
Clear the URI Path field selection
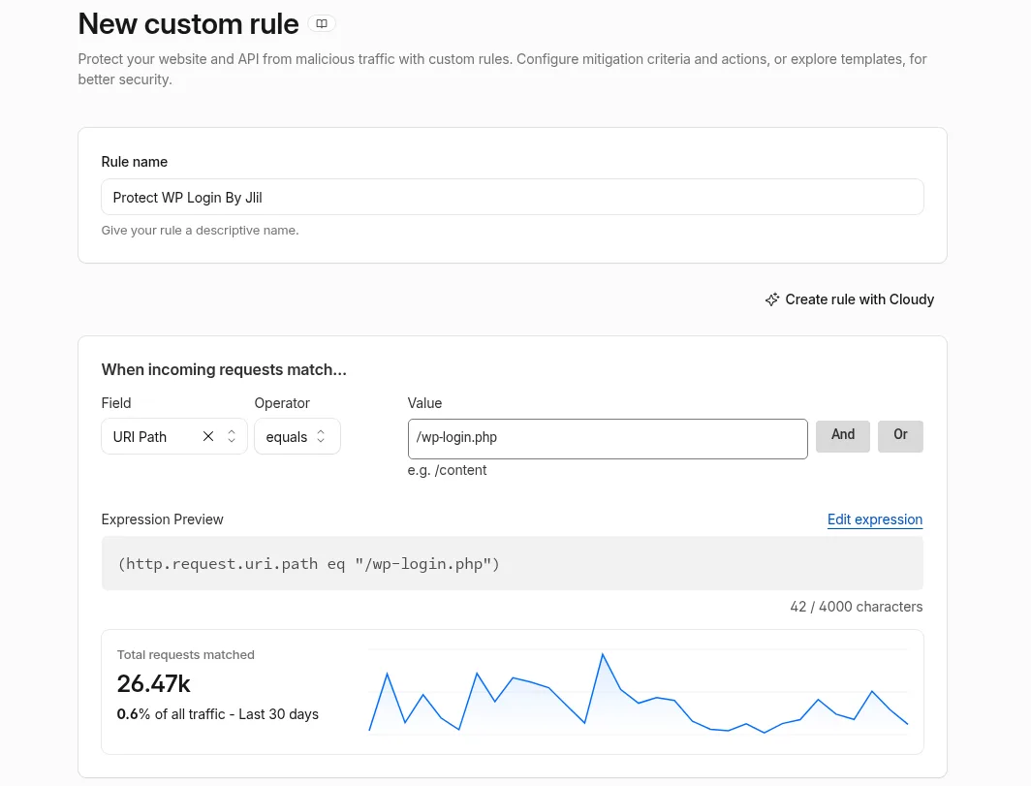coord(208,436)
